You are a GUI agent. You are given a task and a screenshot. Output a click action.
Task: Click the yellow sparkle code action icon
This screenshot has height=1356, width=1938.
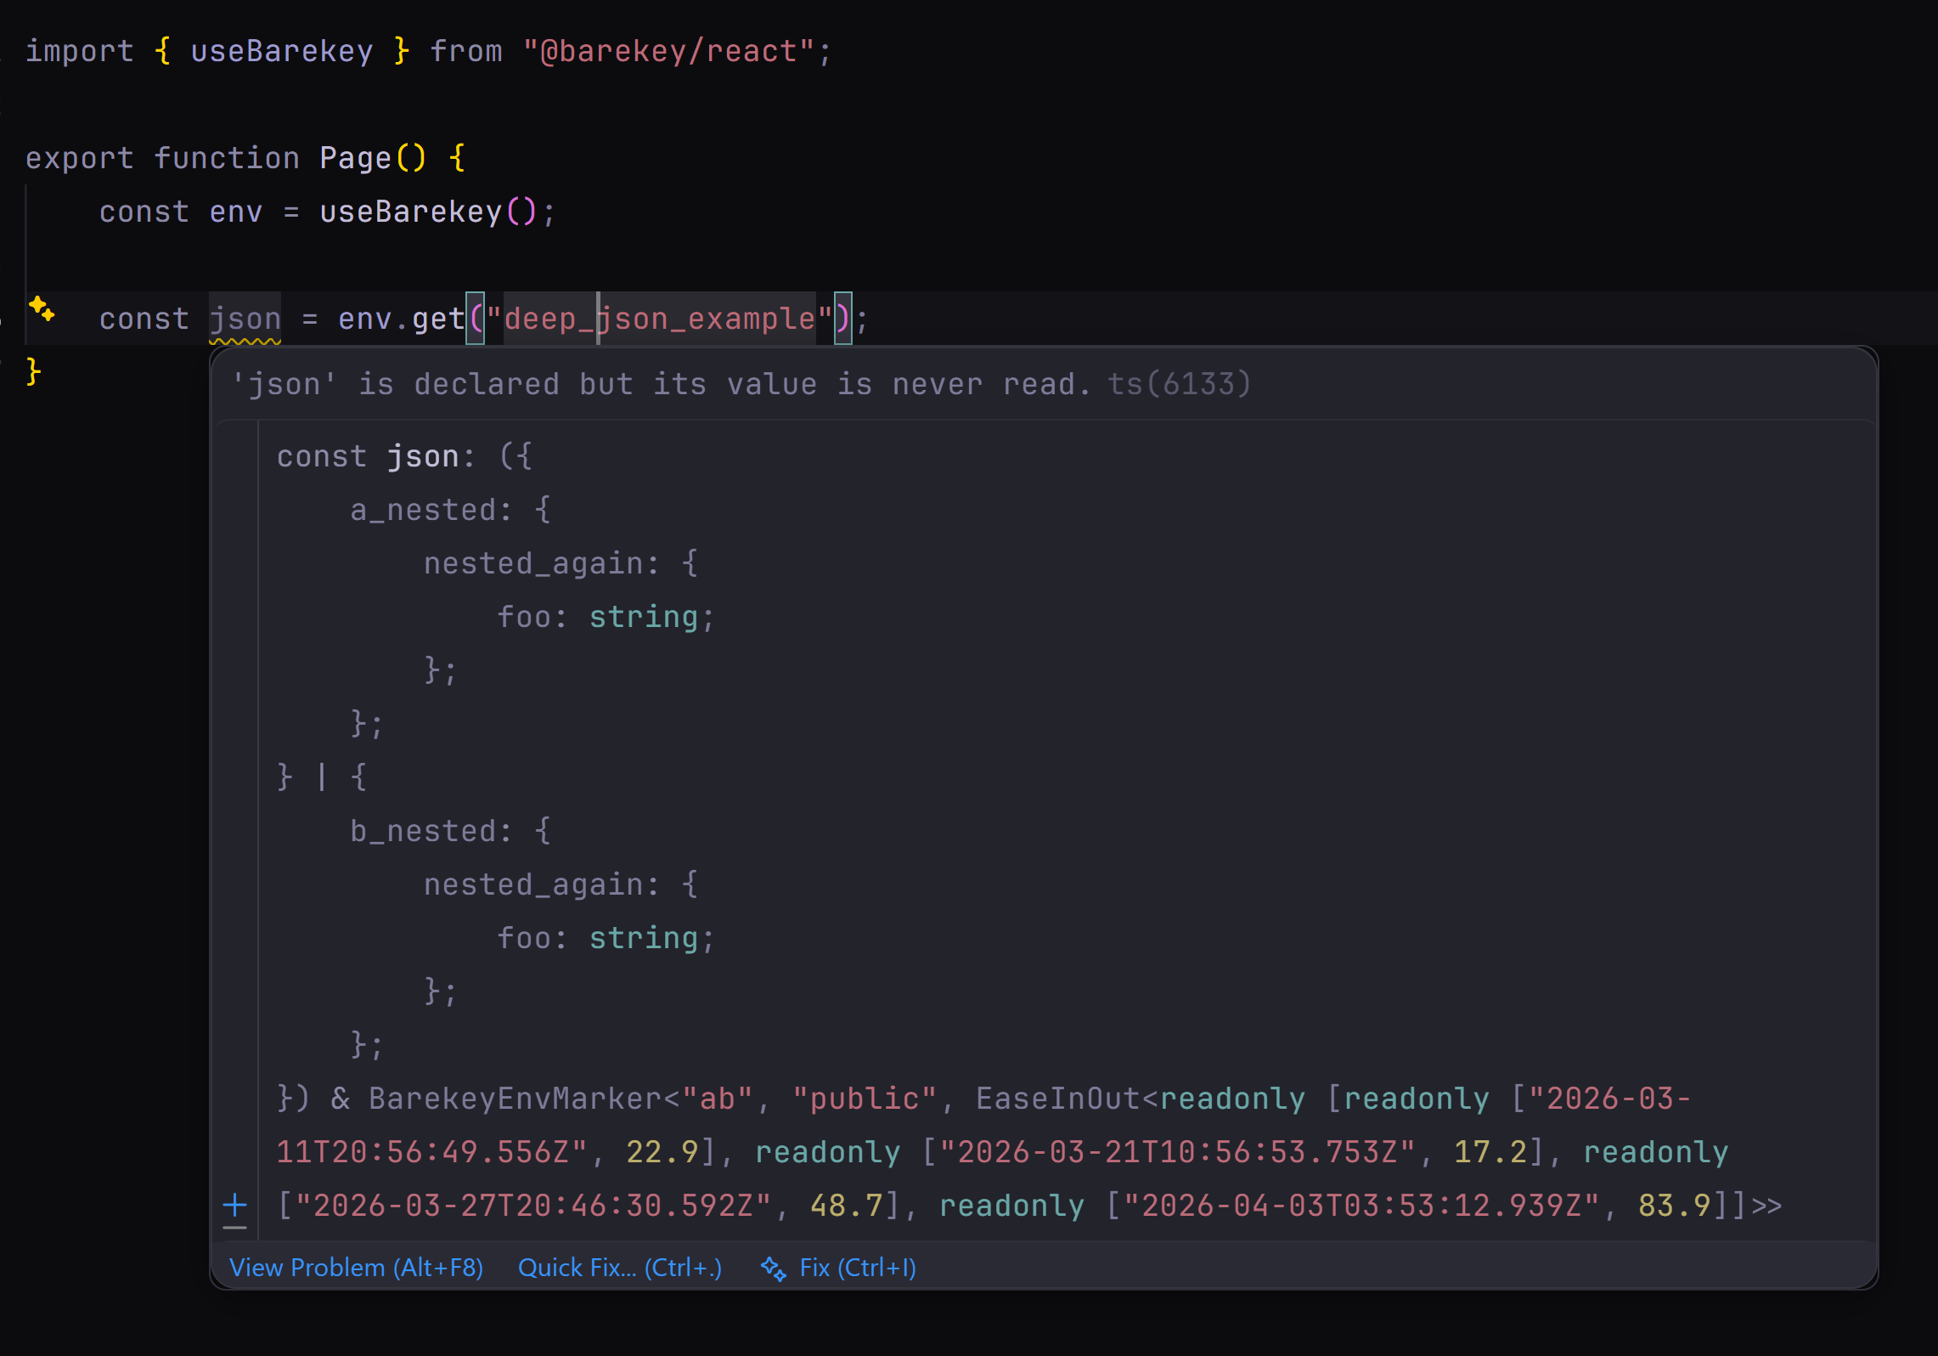41,308
